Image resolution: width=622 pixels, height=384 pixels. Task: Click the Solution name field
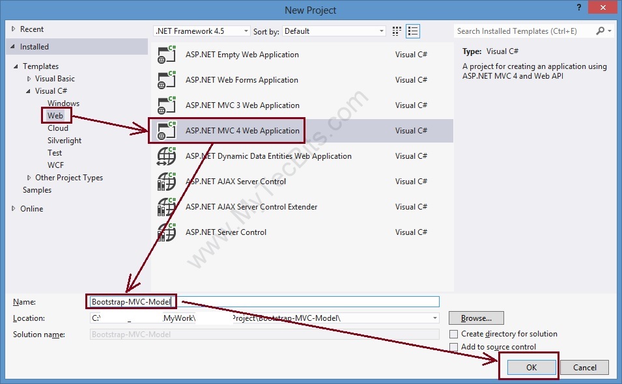264,334
